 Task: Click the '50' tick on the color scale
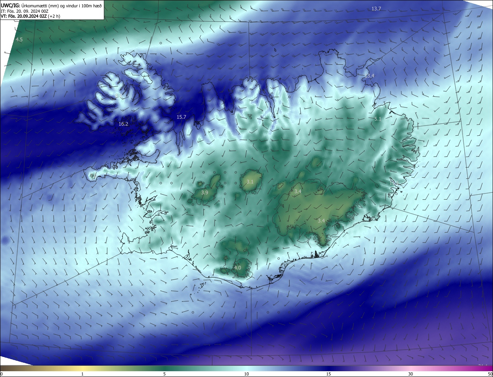click(490, 374)
